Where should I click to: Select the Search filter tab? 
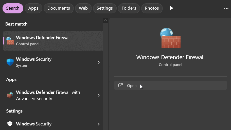[13, 8]
